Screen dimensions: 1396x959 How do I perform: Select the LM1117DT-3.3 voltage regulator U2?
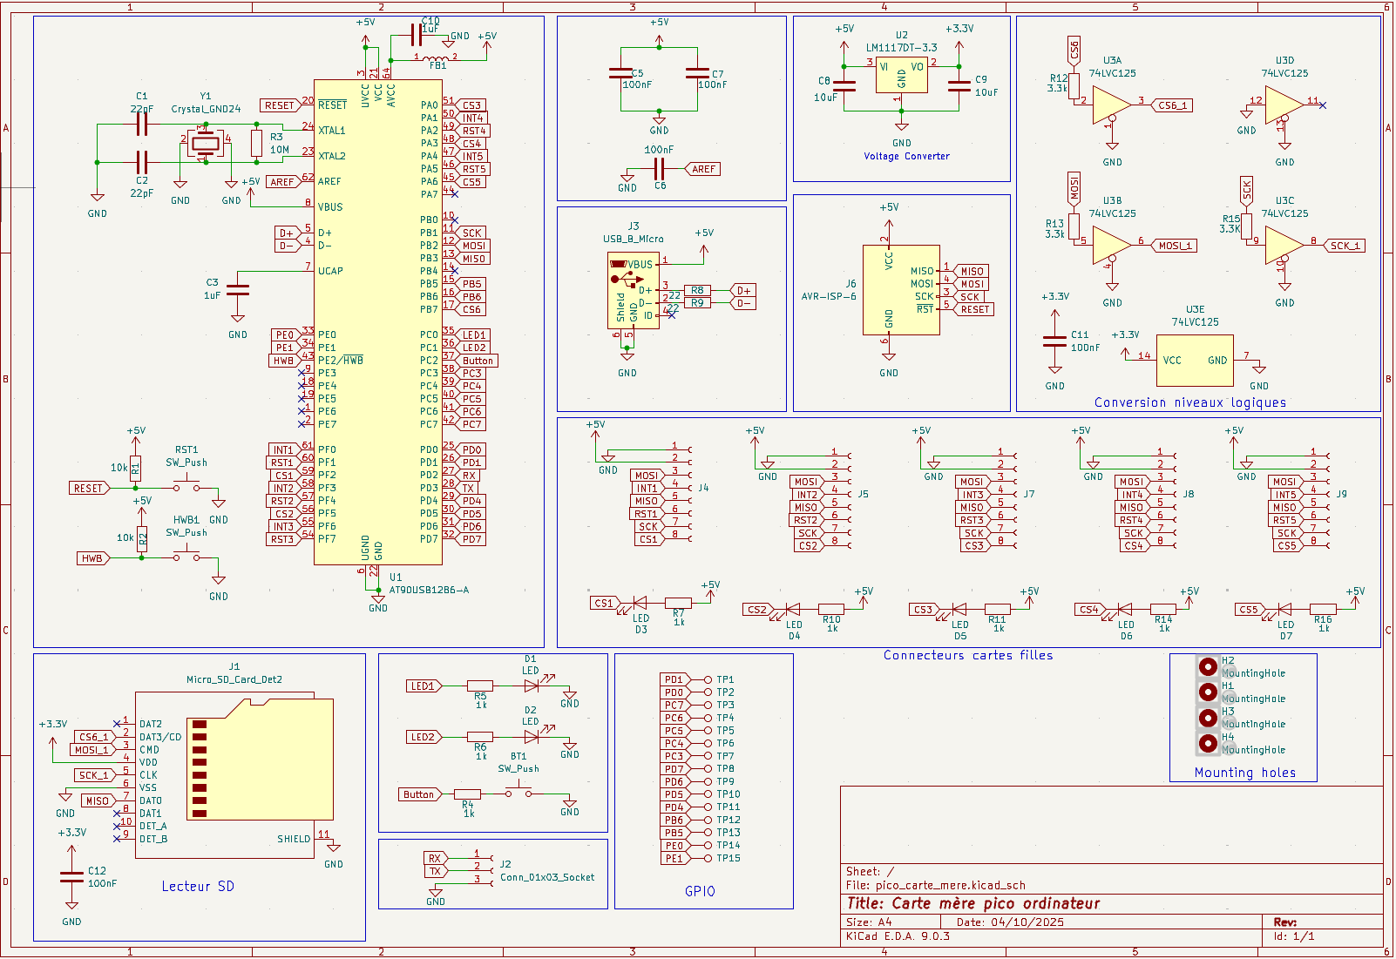pyautogui.click(x=901, y=76)
